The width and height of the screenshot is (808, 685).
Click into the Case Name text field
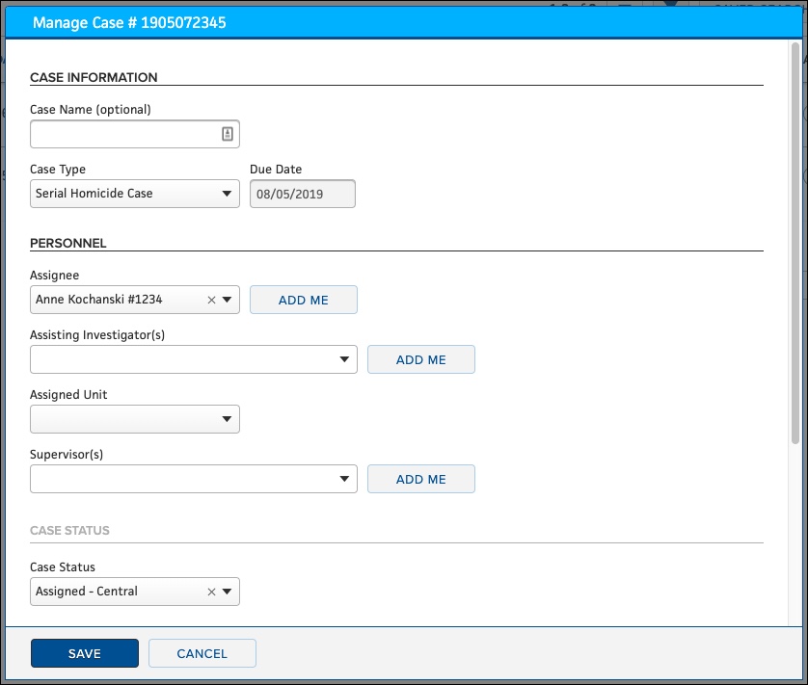(123, 134)
